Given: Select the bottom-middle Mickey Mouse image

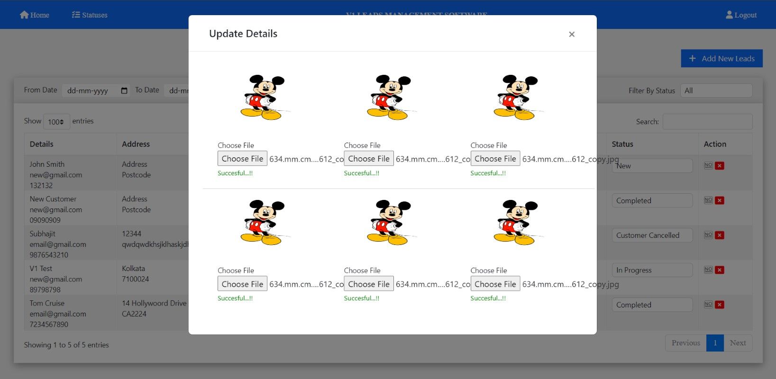Looking at the screenshot, I should coord(391,222).
